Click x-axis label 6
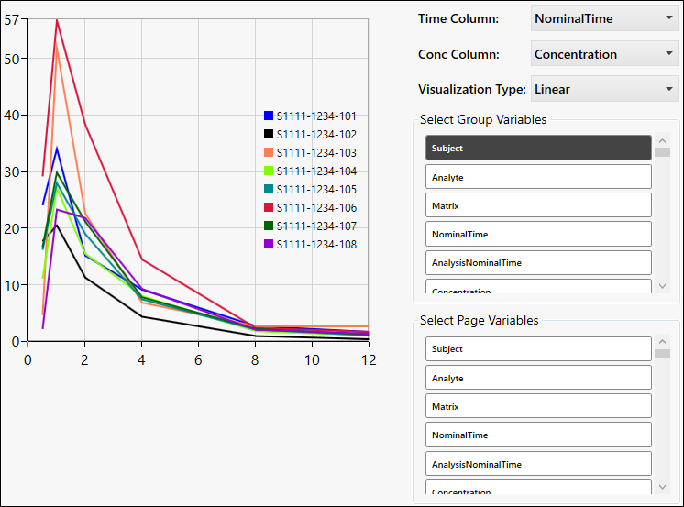684x507 pixels. 198,360
